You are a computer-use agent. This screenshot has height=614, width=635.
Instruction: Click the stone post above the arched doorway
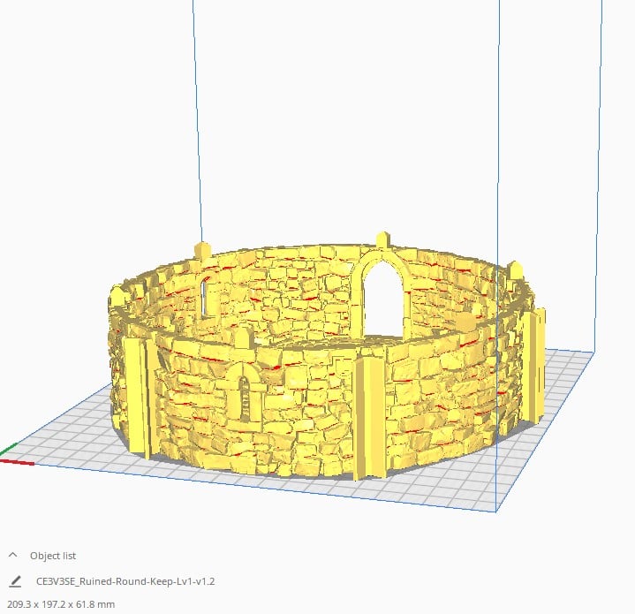pyautogui.click(x=382, y=240)
